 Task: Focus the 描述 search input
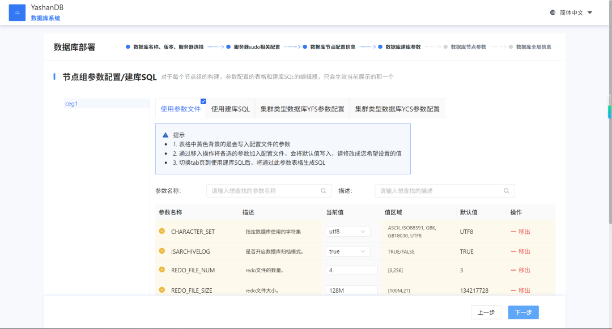[444, 191]
